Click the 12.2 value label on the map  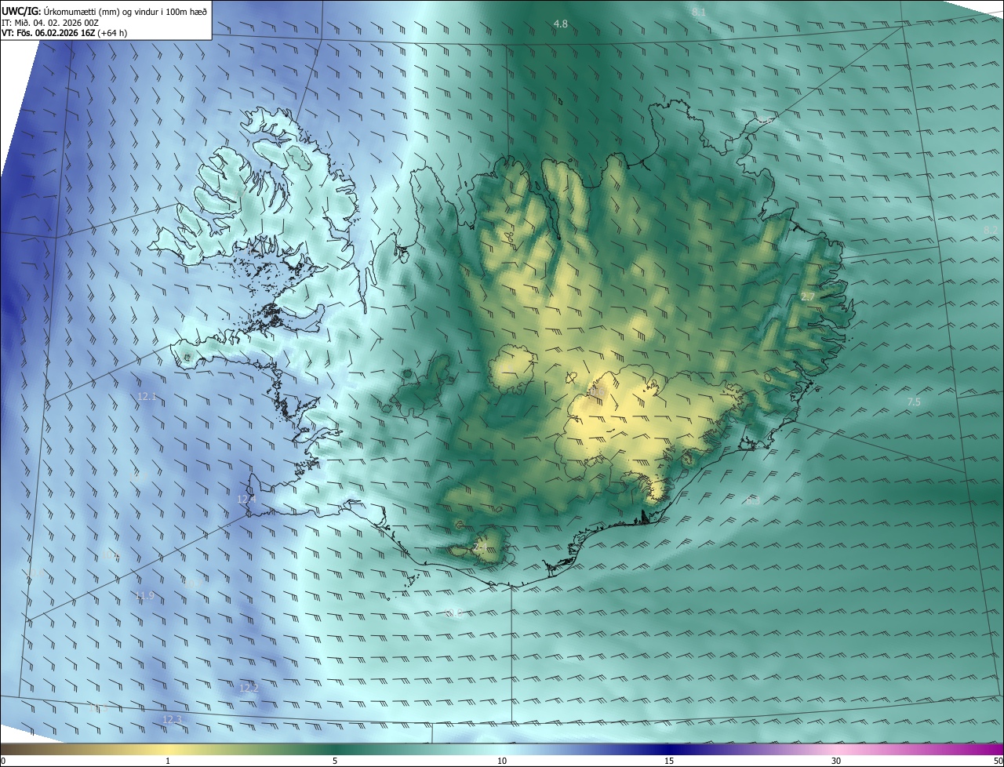click(249, 687)
